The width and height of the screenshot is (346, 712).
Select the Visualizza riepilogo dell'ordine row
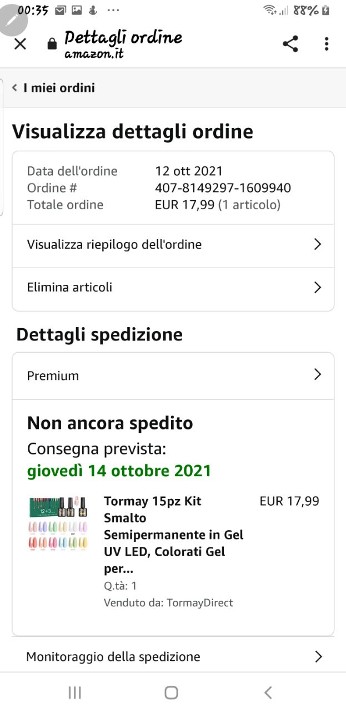pos(114,244)
